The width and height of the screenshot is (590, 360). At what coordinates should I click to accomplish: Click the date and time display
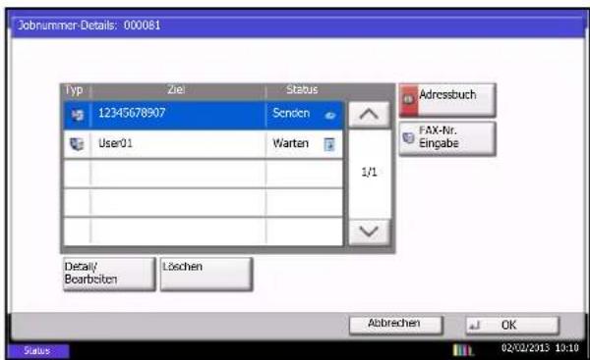pyautogui.click(x=540, y=348)
